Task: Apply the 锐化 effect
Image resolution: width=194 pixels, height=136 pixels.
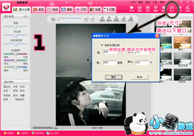Action: pyautogui.click(x=22, y=91)
